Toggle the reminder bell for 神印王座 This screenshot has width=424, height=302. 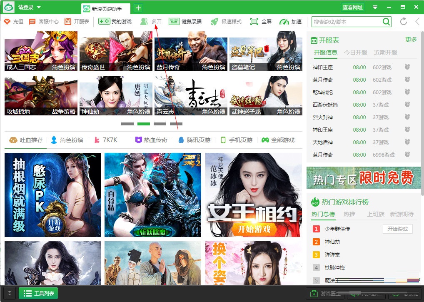pyautogui.click(x=407, y=67)
